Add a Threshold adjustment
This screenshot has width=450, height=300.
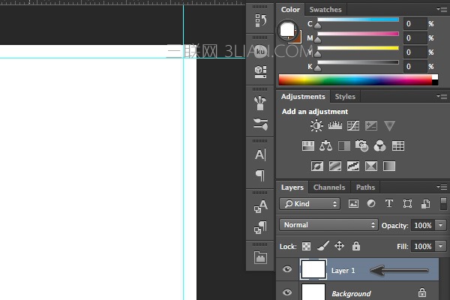click(x=353, y=166)
